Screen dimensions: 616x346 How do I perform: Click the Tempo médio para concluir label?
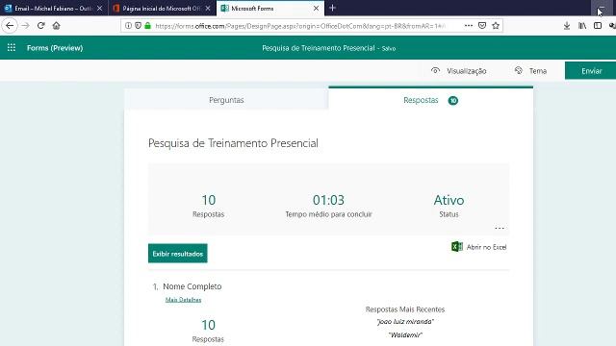point(328,214)
